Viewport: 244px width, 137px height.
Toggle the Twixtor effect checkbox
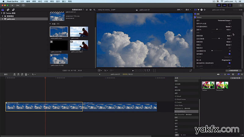195,17
